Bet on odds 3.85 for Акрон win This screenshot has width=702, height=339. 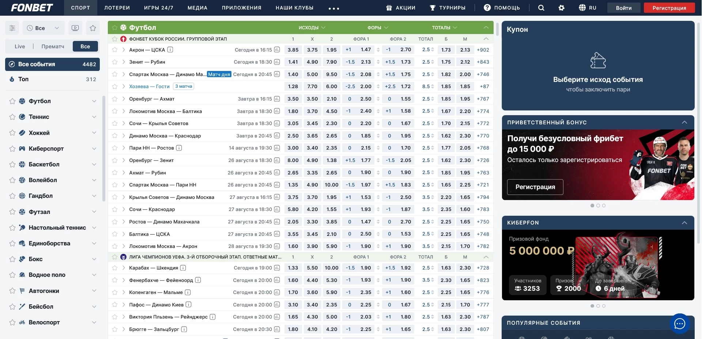(293, 50)
